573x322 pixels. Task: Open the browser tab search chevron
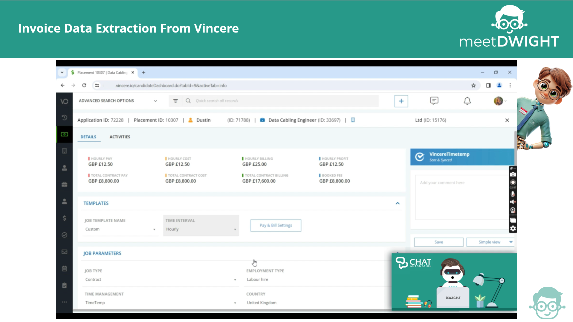pyautogui.click(x=62, y=73)
